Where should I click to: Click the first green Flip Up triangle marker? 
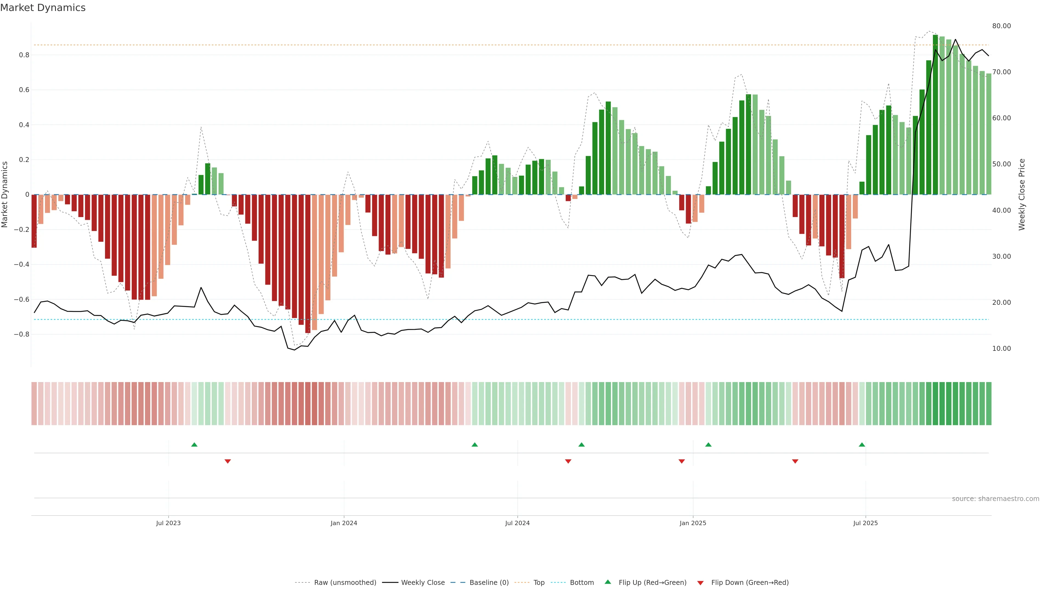tap(194, 445)
